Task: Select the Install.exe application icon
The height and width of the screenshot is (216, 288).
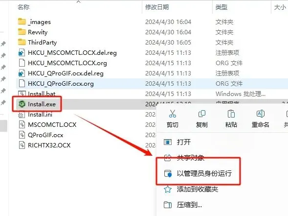Action: [22, 104]
